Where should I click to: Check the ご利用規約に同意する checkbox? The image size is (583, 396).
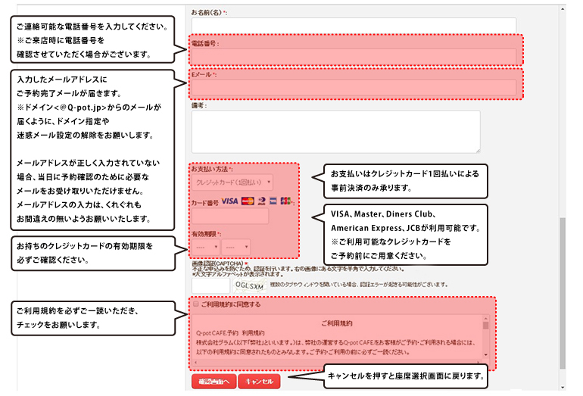pos(196,304)
